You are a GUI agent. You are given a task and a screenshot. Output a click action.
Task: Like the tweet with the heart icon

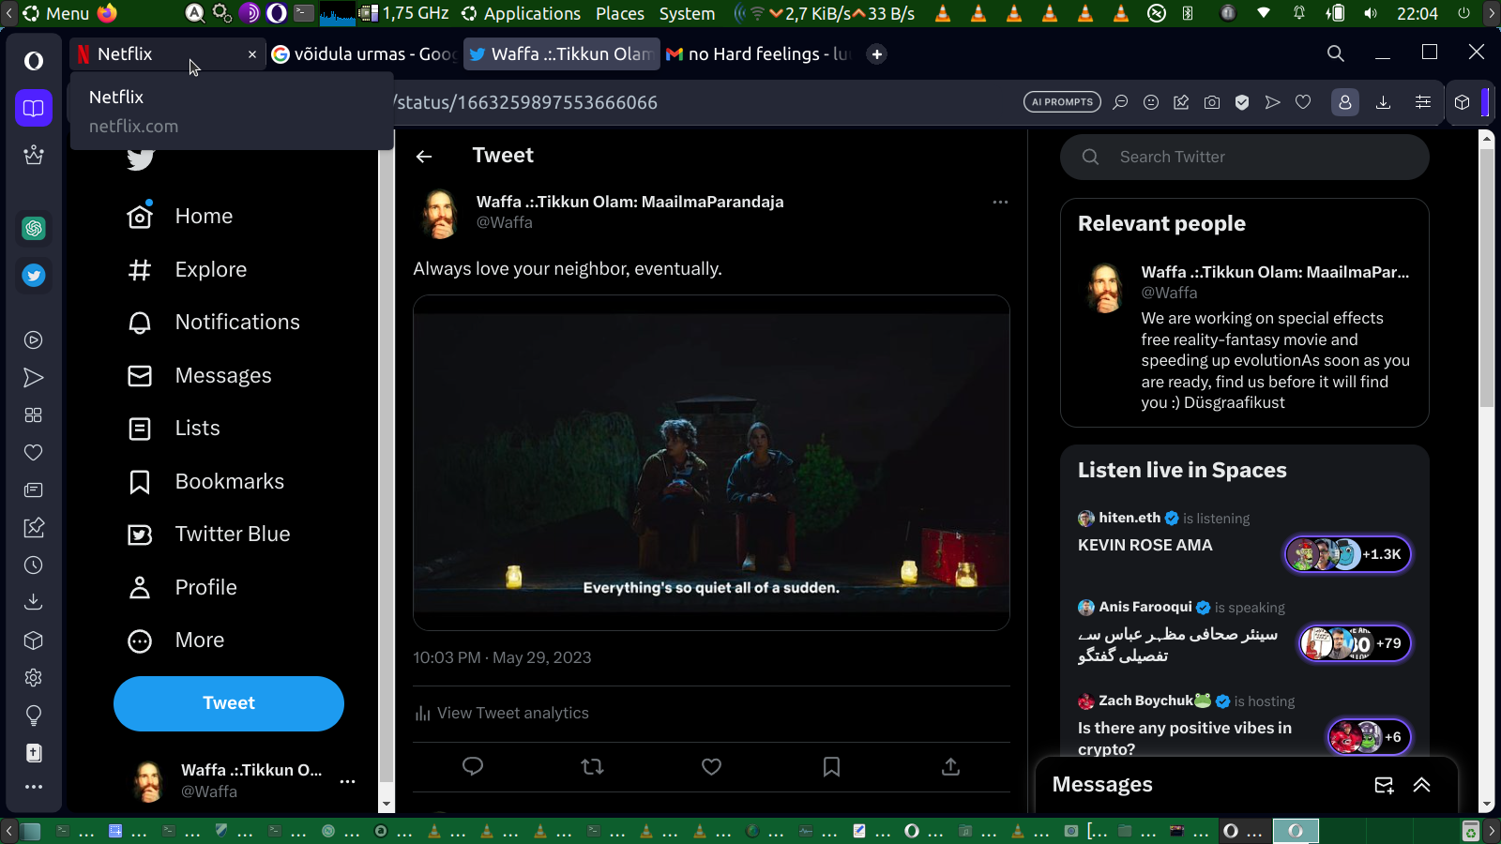pos(712,767)
